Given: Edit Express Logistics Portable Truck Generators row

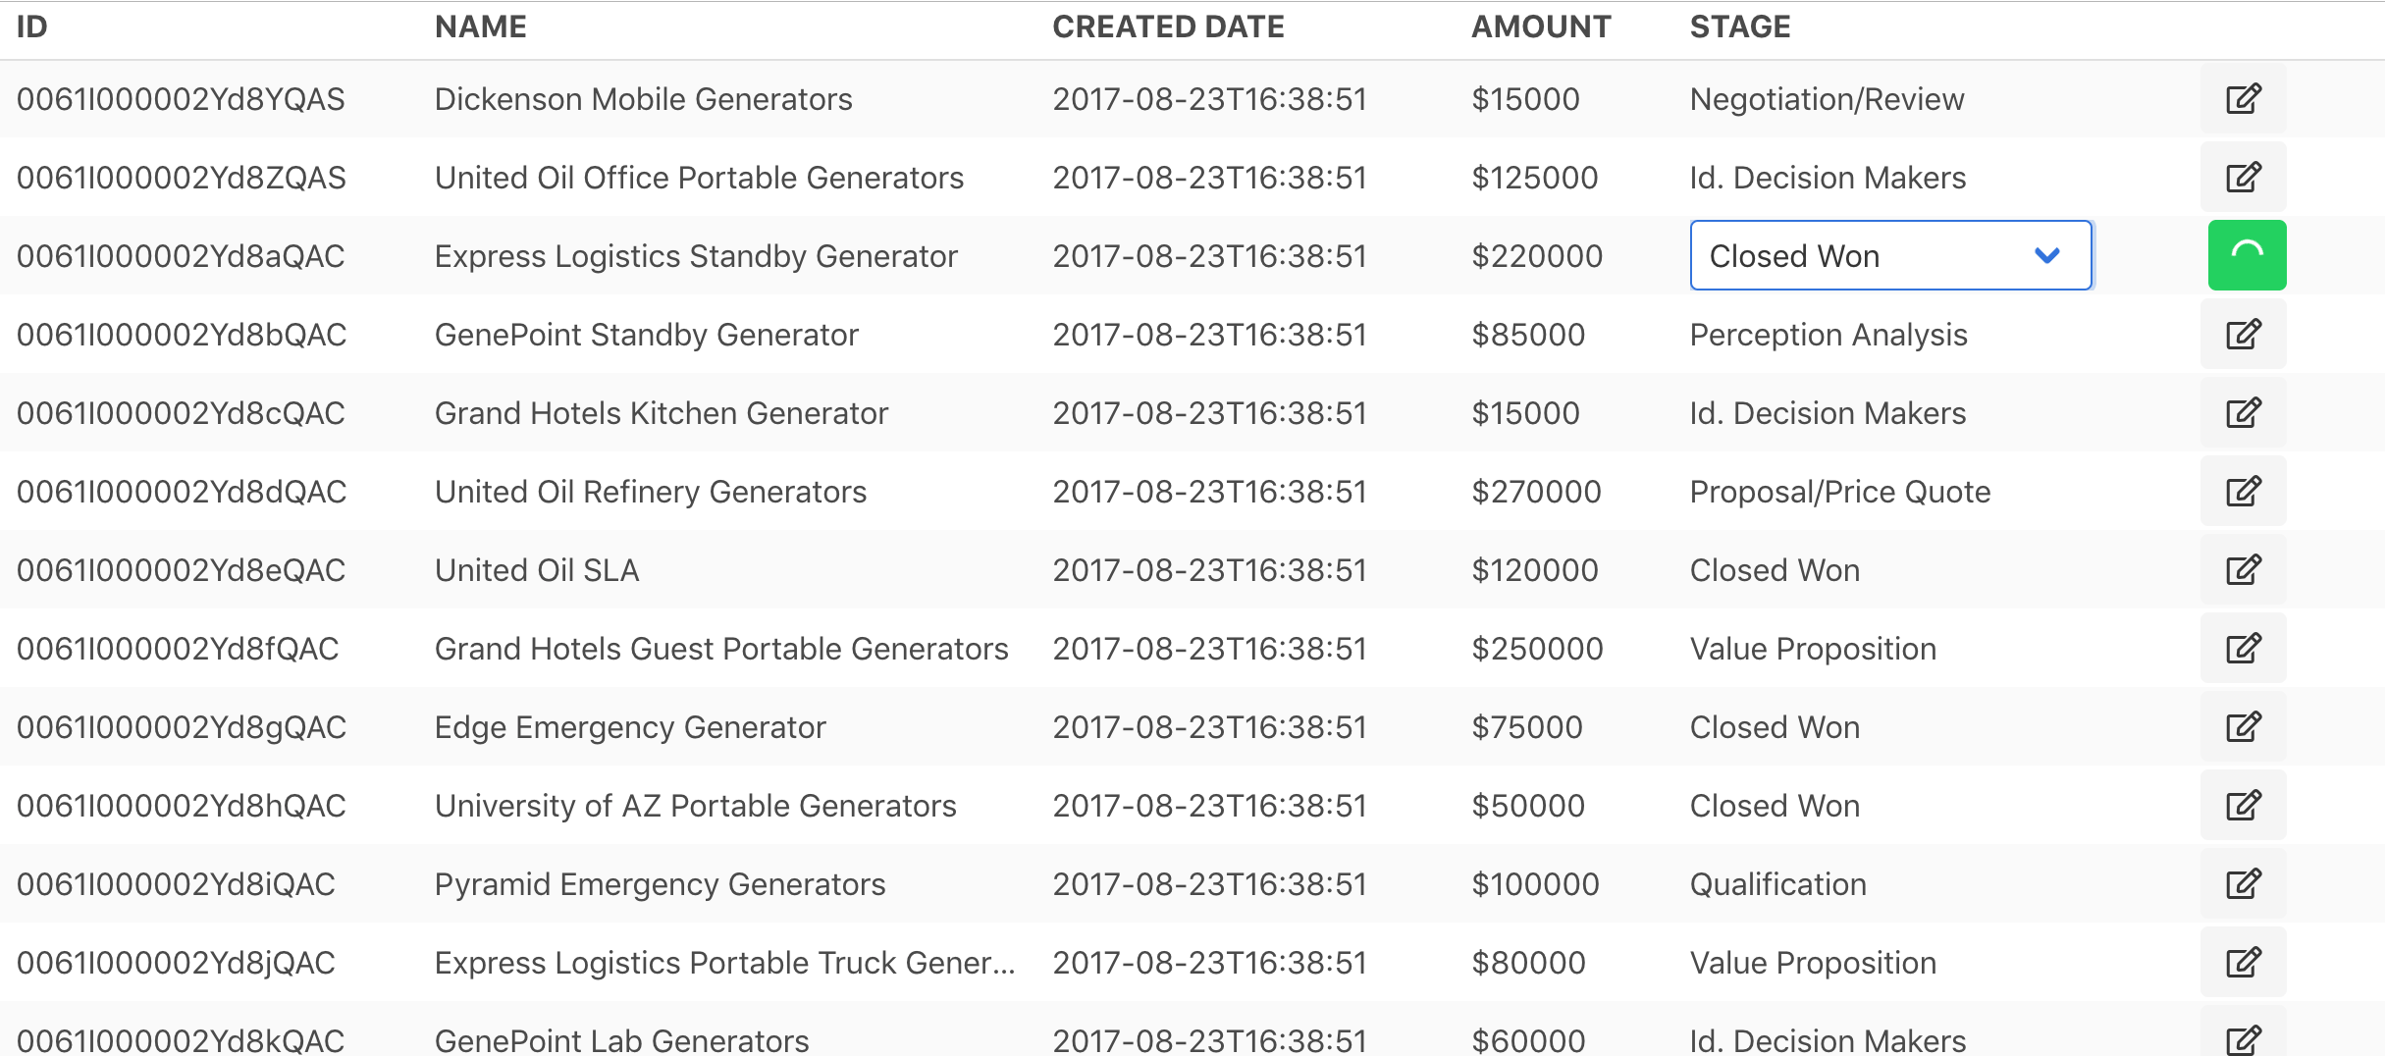Looking at the screenshot, I should (x=2243, y=963).
